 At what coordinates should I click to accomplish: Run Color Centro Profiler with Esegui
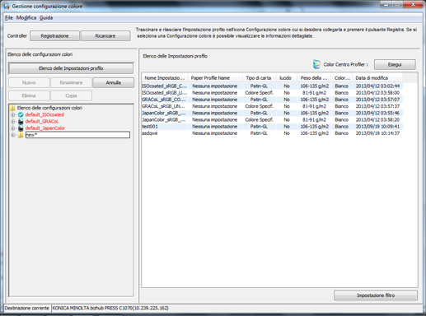pos(395,65)
